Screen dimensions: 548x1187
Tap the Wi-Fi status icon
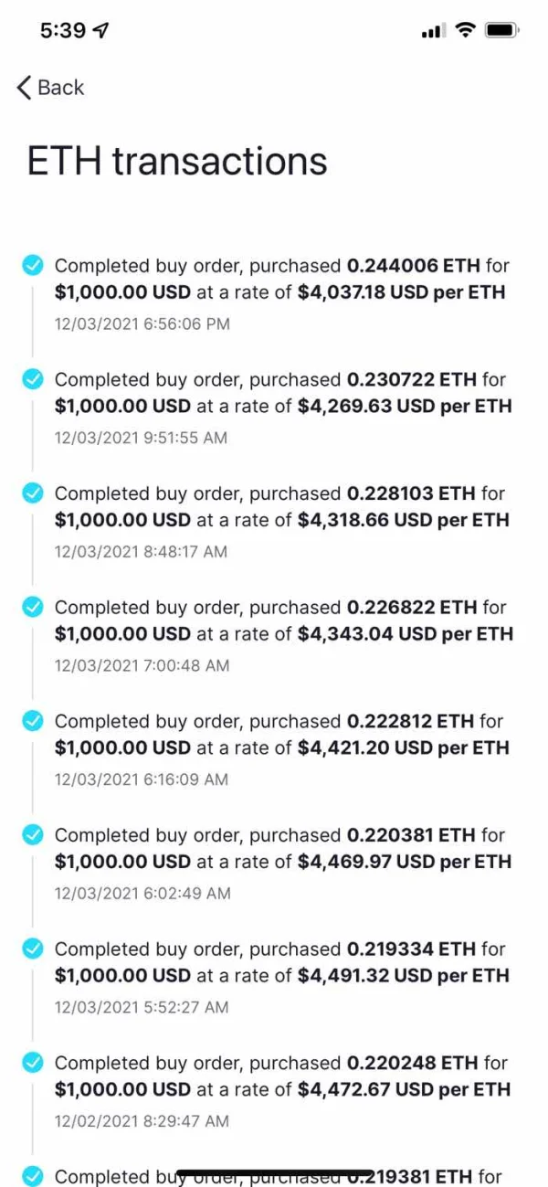(466, 30)
